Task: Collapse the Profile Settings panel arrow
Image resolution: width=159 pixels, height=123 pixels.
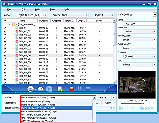Action: coord(155,14)
